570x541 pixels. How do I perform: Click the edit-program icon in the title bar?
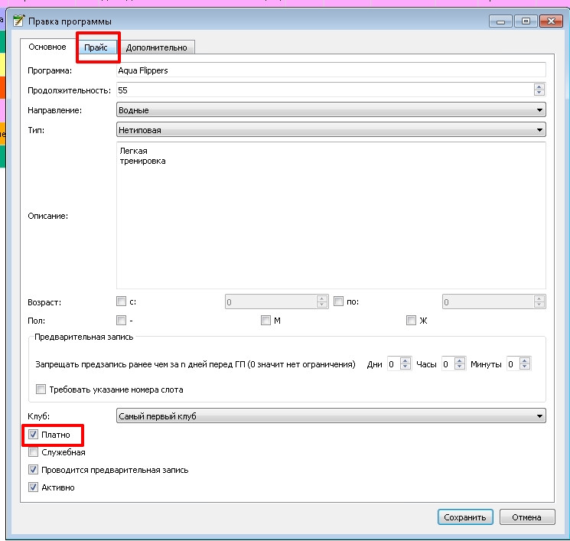pos(18,21)
